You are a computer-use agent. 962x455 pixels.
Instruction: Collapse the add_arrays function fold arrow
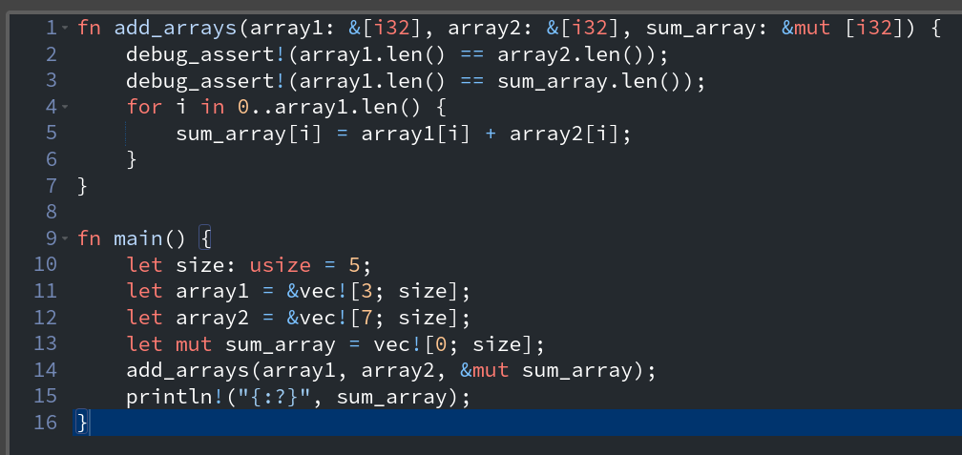click(x=66, y=28)
